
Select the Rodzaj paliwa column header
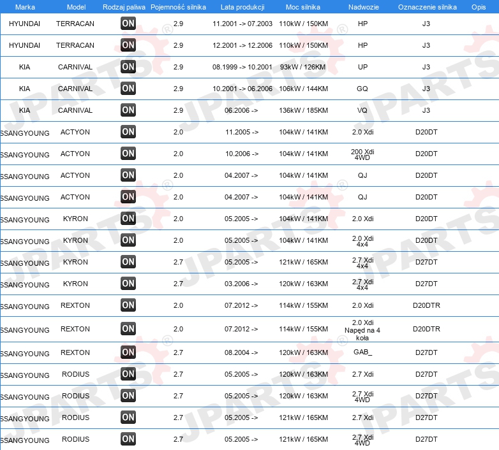[x=124, y=7]
